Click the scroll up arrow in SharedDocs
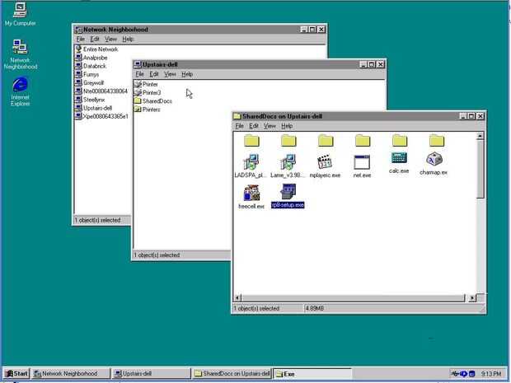The width and height of the screenshot is (511, 383). tap(480, 136)
